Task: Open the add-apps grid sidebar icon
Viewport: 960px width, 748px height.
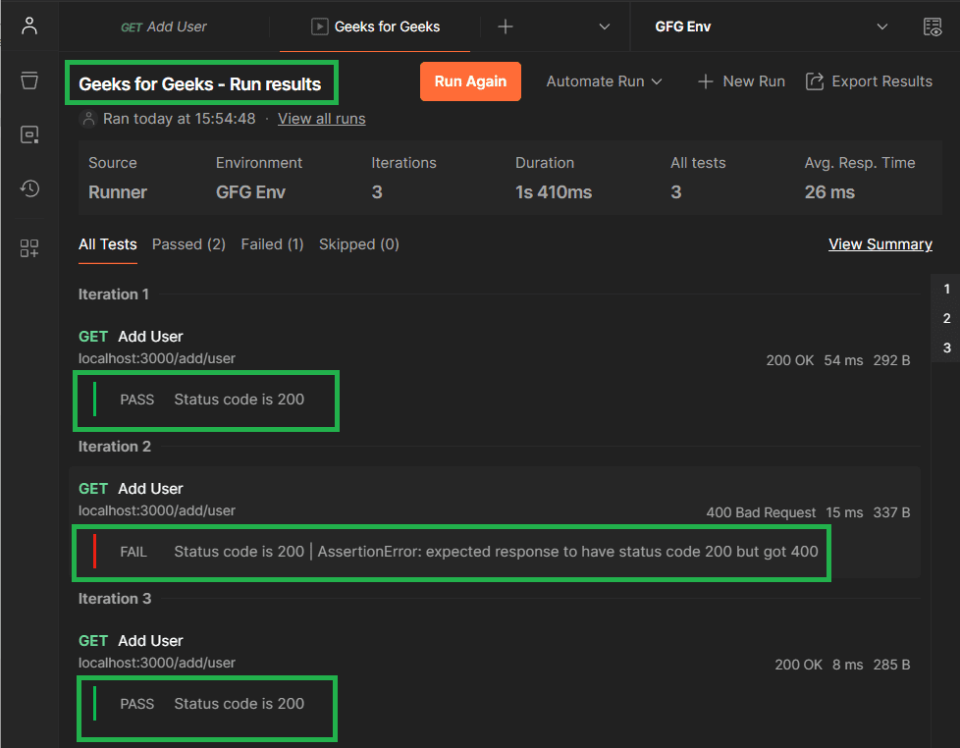Action: point(29,248)
